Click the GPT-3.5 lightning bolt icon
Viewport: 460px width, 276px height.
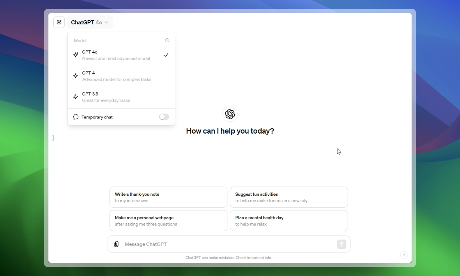tap(75, 96)
